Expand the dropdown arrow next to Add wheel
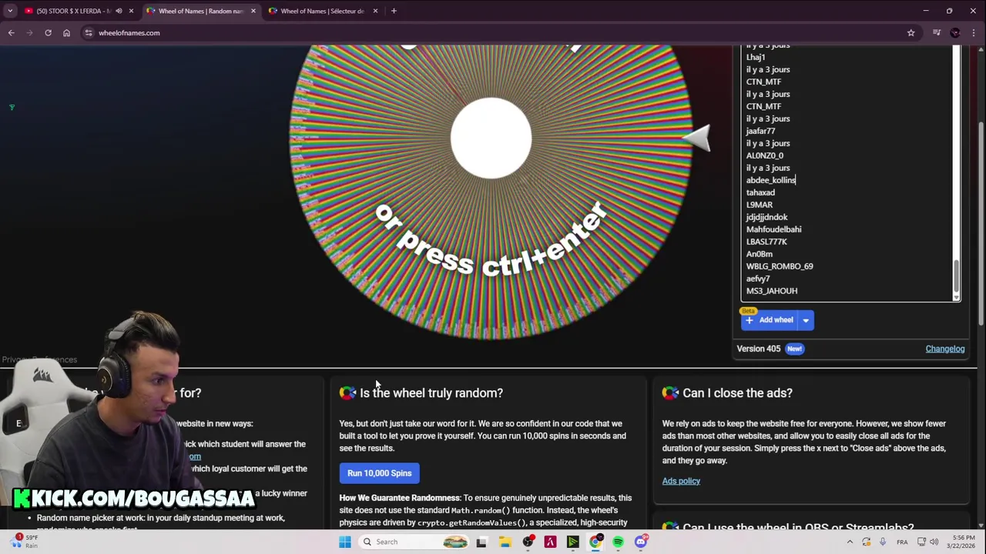 [806, 320]
